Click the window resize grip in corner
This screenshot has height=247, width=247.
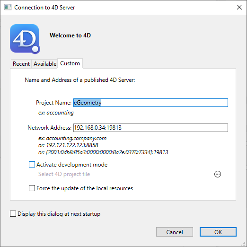click(243, 244)
